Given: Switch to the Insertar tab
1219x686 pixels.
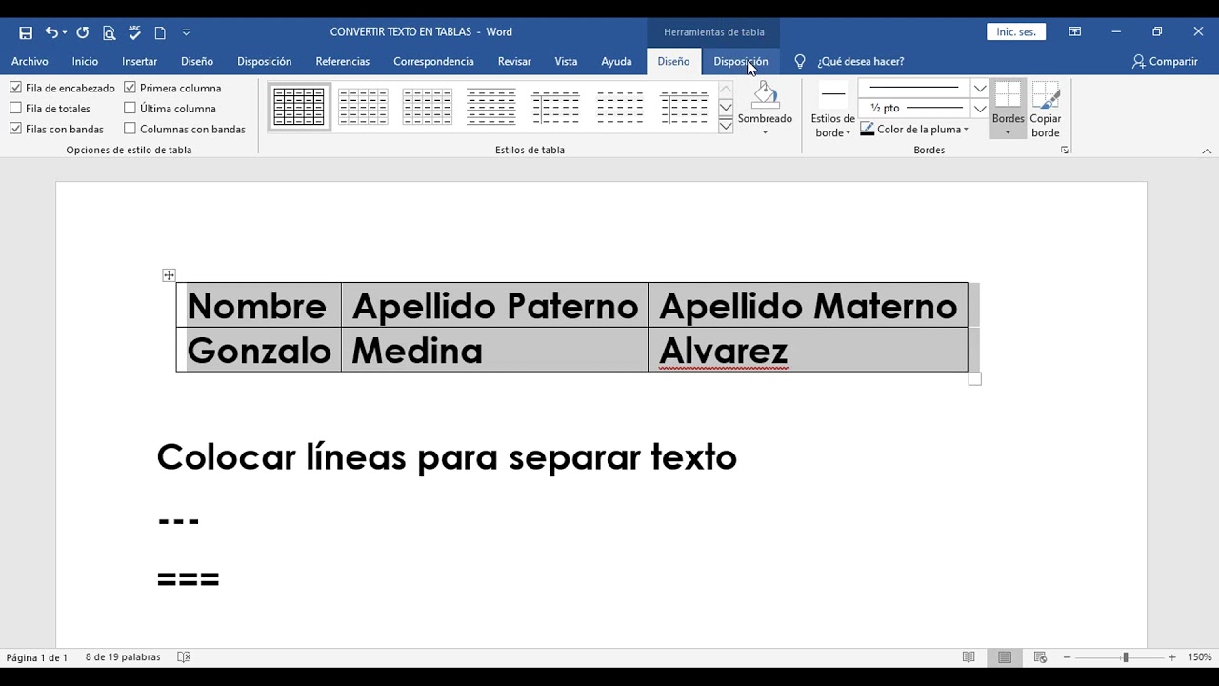Looking at the screenshot, I should pos(139,61).
